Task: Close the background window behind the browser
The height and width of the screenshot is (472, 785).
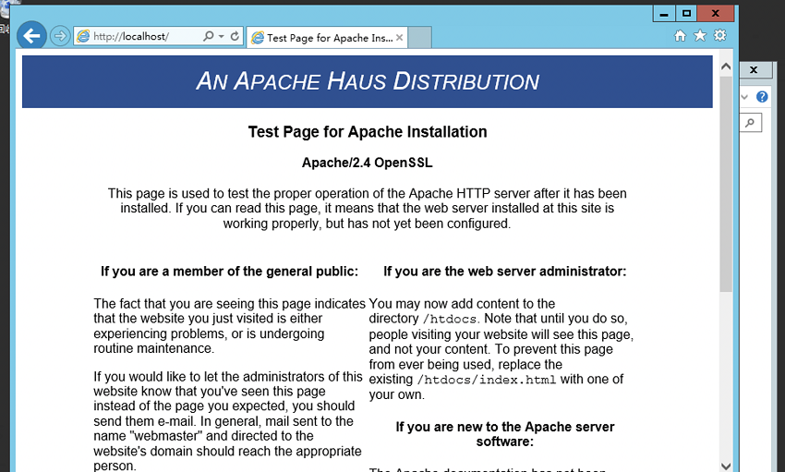Action: coord(754,69)
